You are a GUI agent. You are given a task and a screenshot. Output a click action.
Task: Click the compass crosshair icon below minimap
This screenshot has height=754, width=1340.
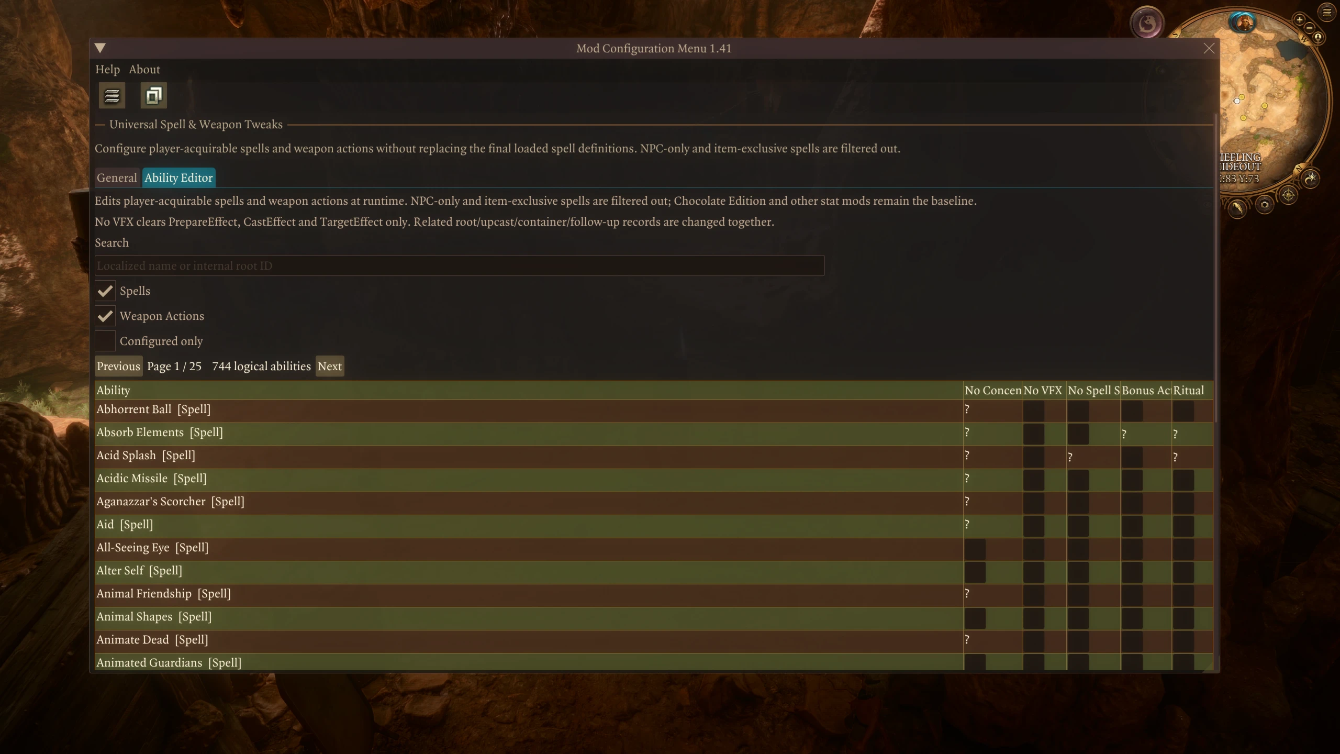(x=1288, y=196)
